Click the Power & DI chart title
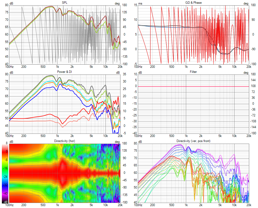This screenshot has height=208, width=258. tap(65, 72)
